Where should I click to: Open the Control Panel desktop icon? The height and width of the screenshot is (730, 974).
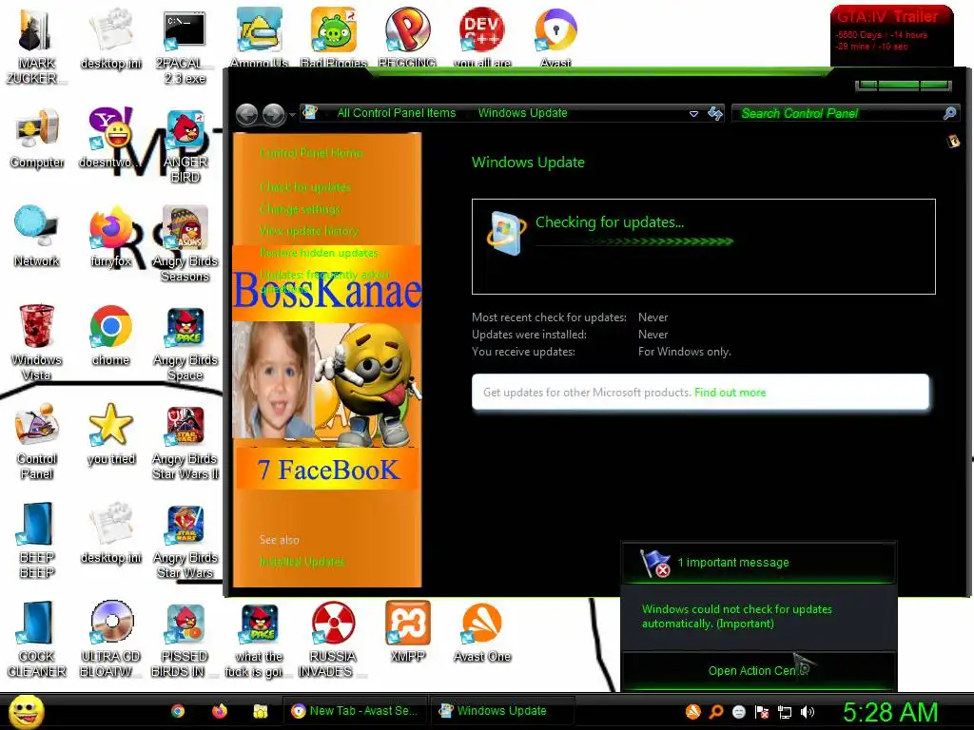click(x=37, y=441)
